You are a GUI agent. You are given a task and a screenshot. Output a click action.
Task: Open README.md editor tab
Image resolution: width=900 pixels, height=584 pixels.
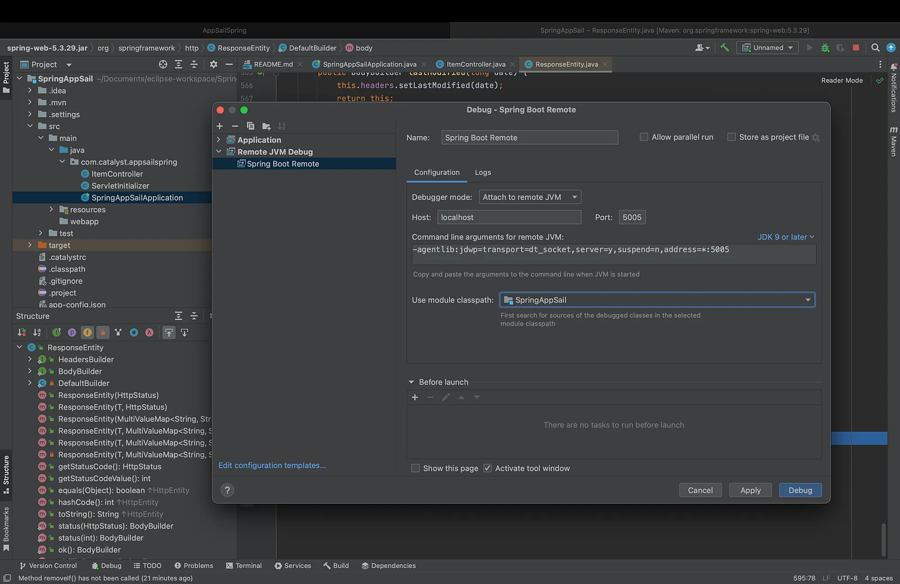coord(273,64)
